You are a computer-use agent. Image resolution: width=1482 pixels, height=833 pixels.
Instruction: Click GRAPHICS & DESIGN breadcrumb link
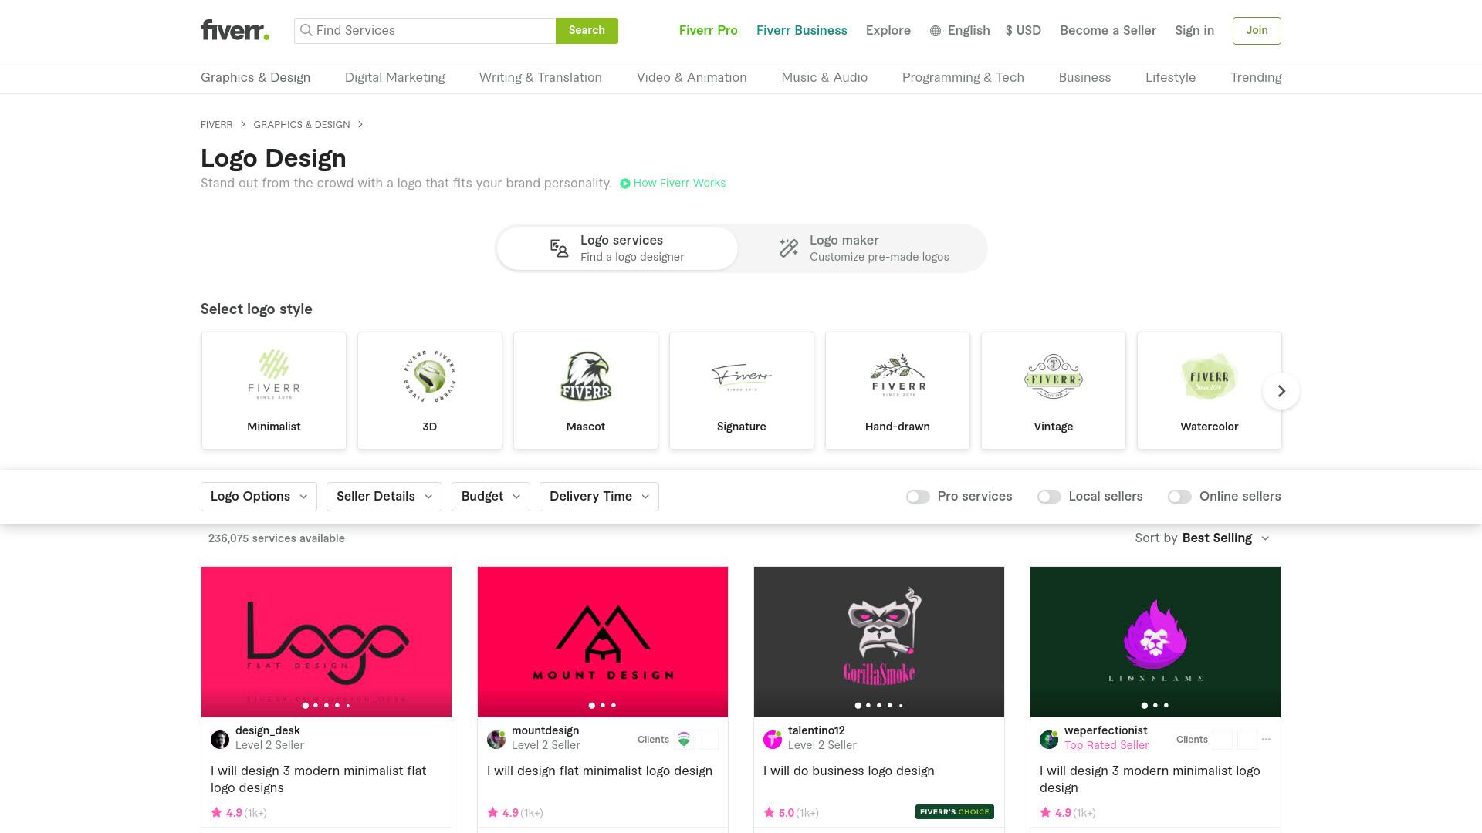click(x=302, y=125)
